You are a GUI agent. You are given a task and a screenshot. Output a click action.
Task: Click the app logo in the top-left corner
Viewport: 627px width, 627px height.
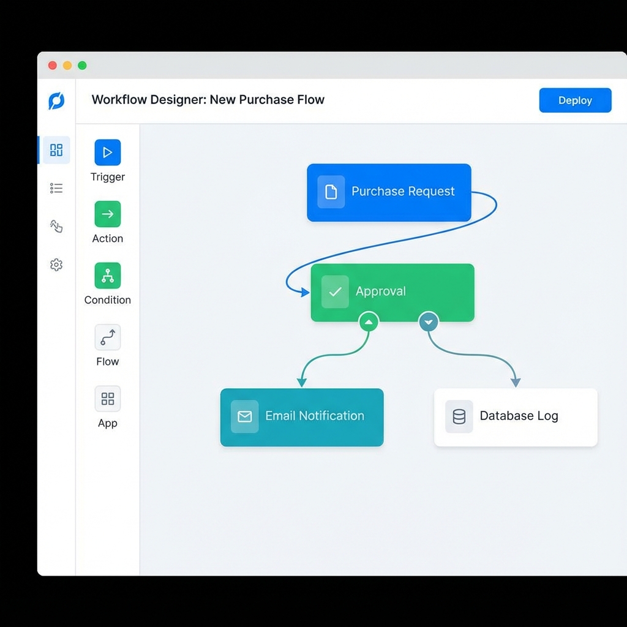(56, 100)
